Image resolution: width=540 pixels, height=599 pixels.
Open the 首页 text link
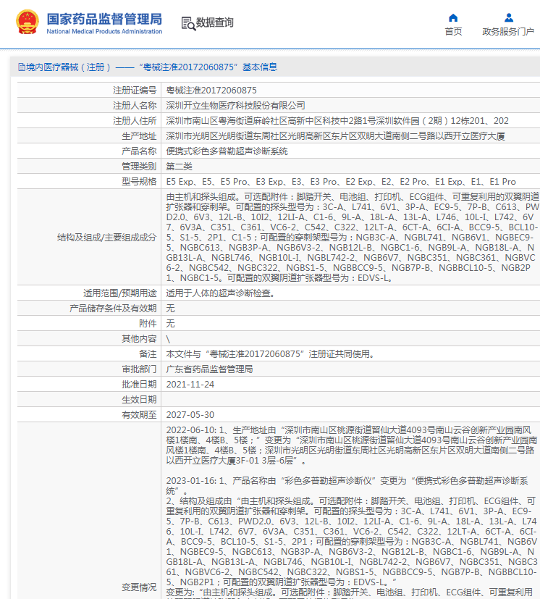pos(453,32)
